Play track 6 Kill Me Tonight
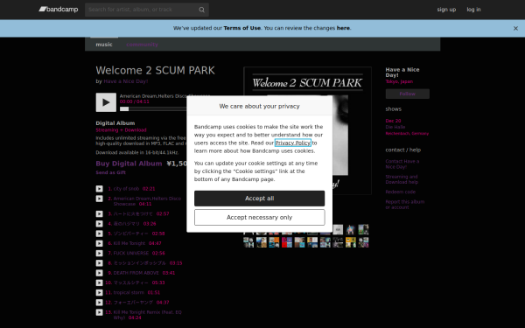This screenshot has width=525, height=328. pos(100,243)
